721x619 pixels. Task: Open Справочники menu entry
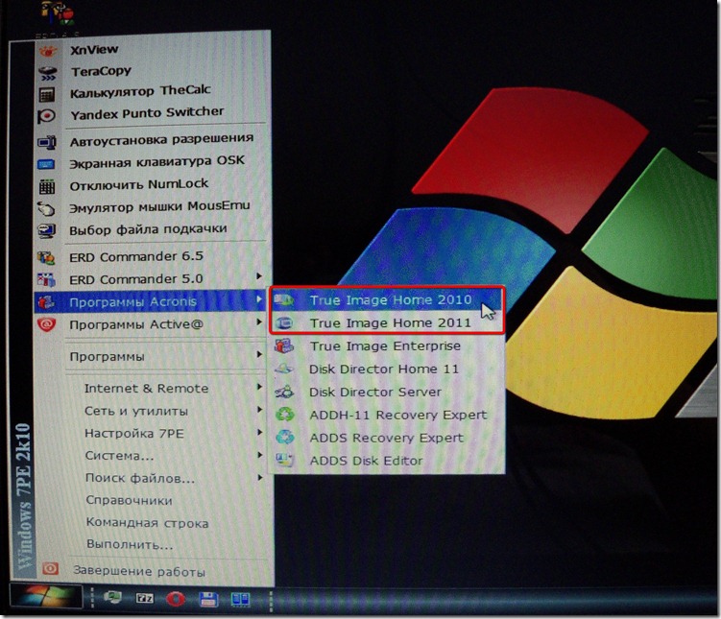pos(130,500)
